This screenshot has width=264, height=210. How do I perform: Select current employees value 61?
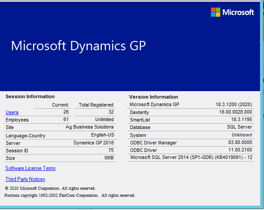[66, 119]
